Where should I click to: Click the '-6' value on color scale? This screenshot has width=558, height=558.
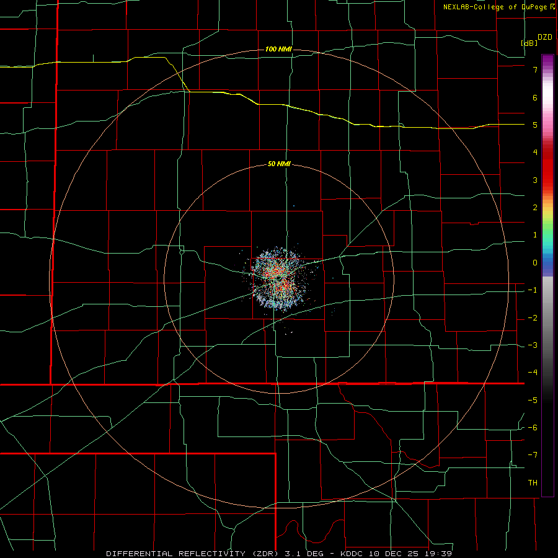click(x=533, y=428)
